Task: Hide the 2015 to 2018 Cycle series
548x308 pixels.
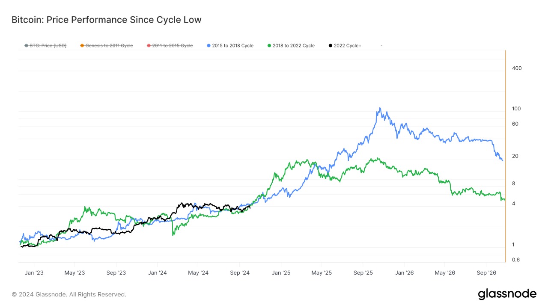Action: coord(230,45)
